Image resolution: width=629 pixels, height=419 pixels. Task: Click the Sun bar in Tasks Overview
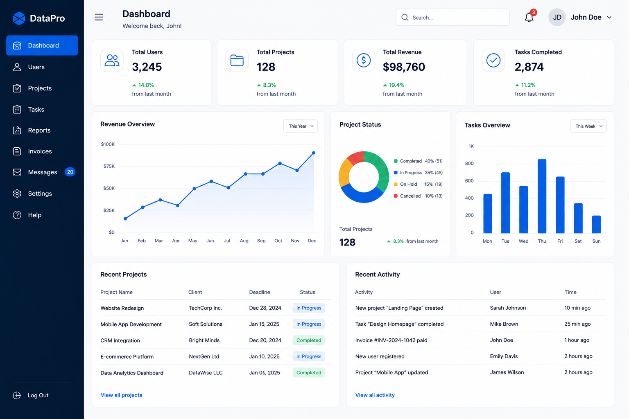coord(596,224)
